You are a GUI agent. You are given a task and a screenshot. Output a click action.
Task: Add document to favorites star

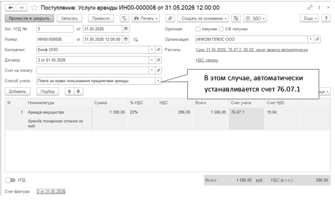(34, 8)
